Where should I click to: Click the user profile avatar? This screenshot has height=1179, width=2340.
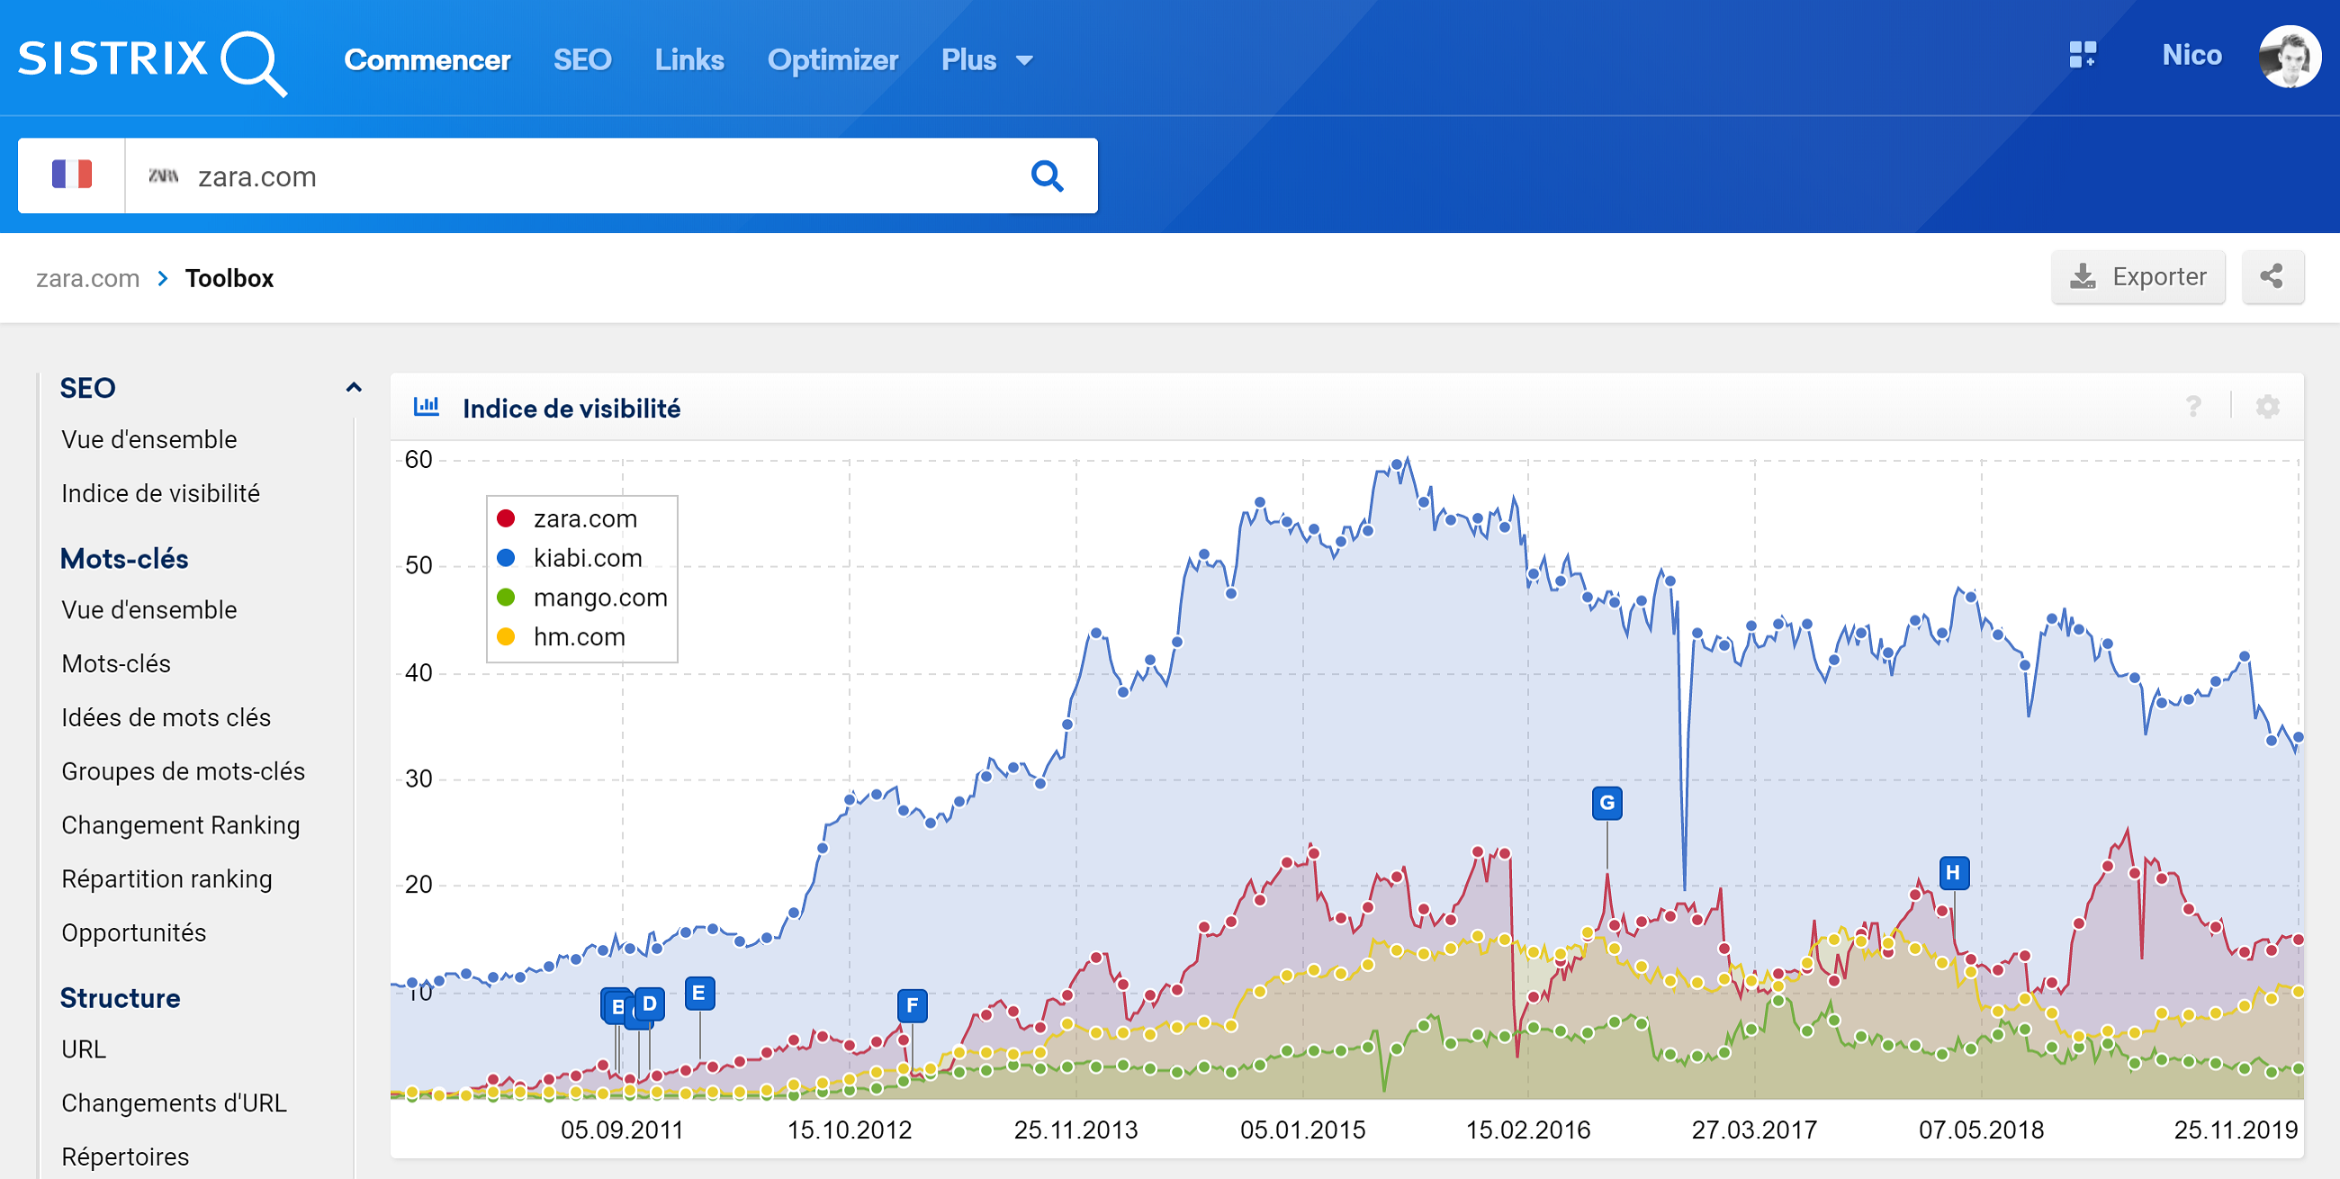pyautogui.click(x=2290, y=57)
